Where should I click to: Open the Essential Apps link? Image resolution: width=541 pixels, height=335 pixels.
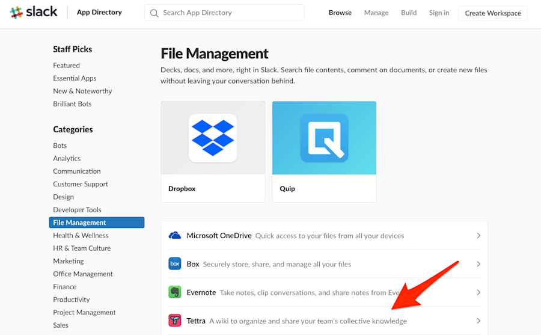point(75,78)
